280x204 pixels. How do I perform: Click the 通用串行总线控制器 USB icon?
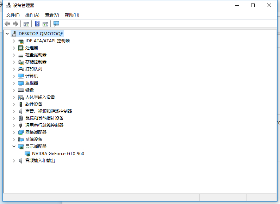click(x=21, y=125)
